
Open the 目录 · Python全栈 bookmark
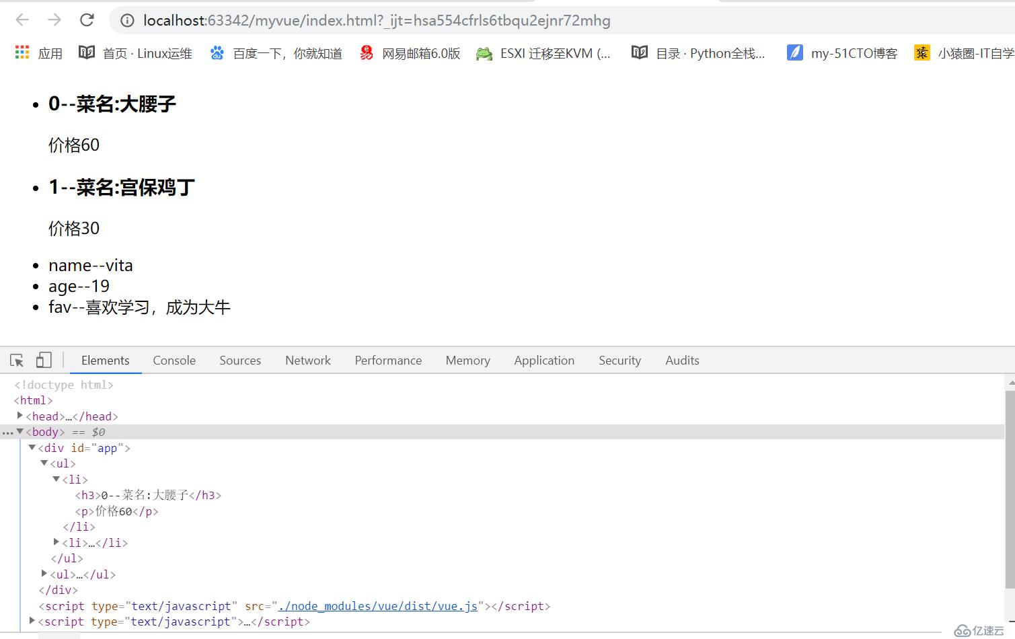(x=698, y=53)
